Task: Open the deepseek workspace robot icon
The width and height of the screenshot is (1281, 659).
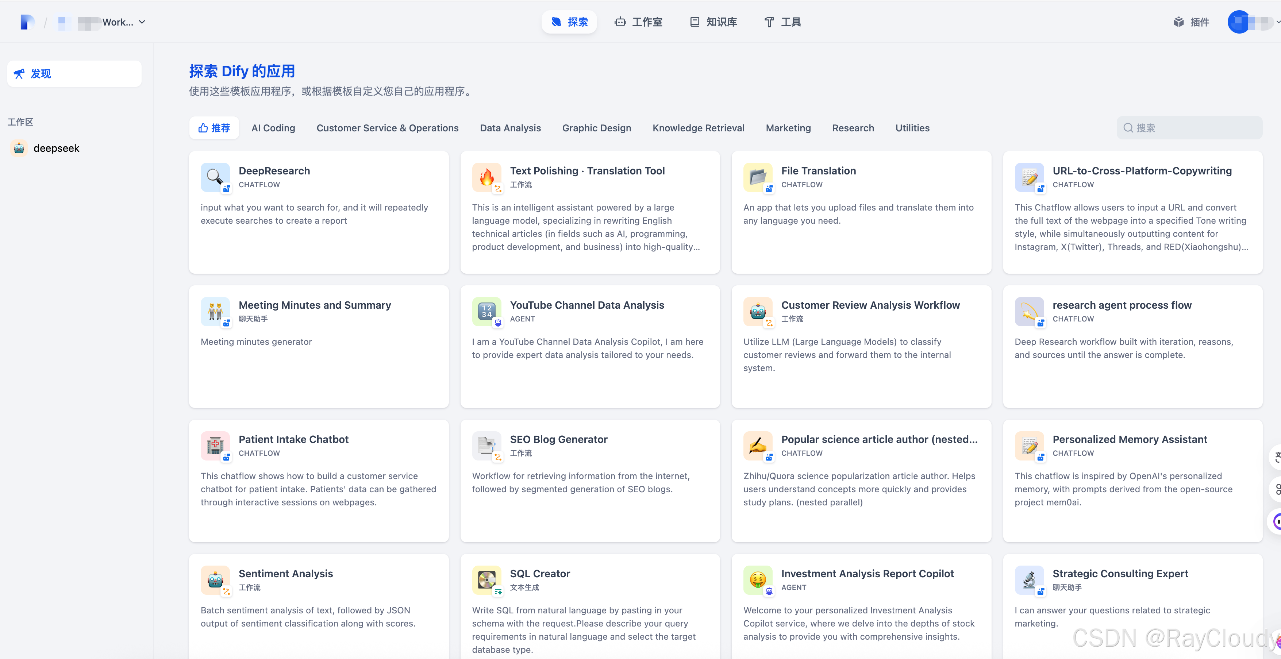Action: (18, 148)
